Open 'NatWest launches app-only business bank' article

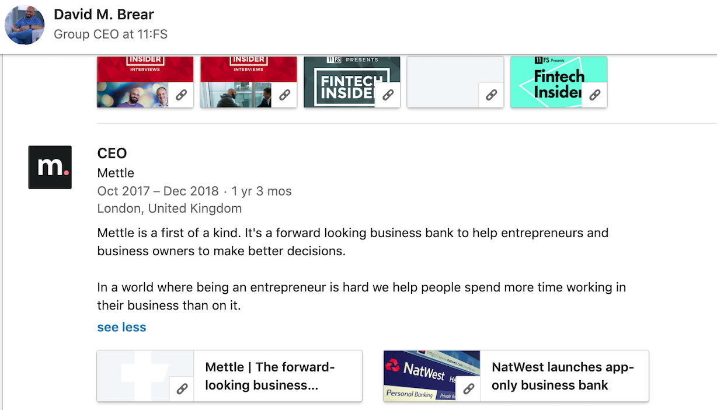click(562, 376)
